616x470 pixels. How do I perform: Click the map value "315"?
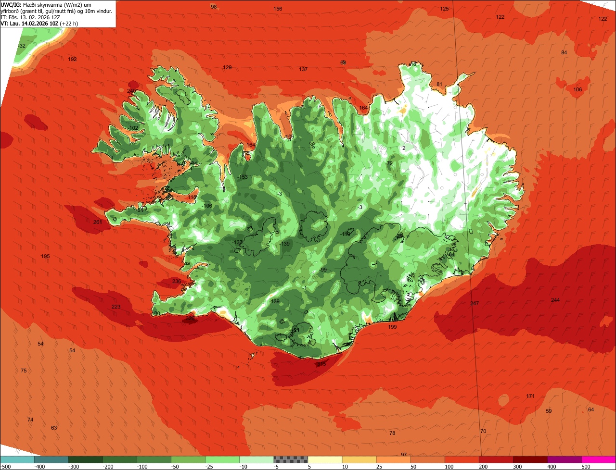pos(321,364)
